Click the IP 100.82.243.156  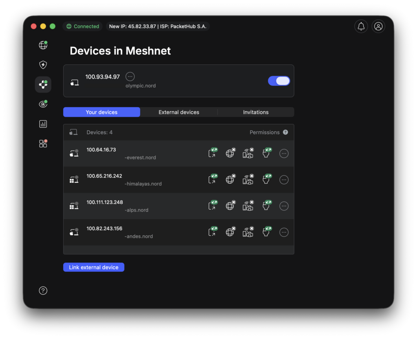104,228
